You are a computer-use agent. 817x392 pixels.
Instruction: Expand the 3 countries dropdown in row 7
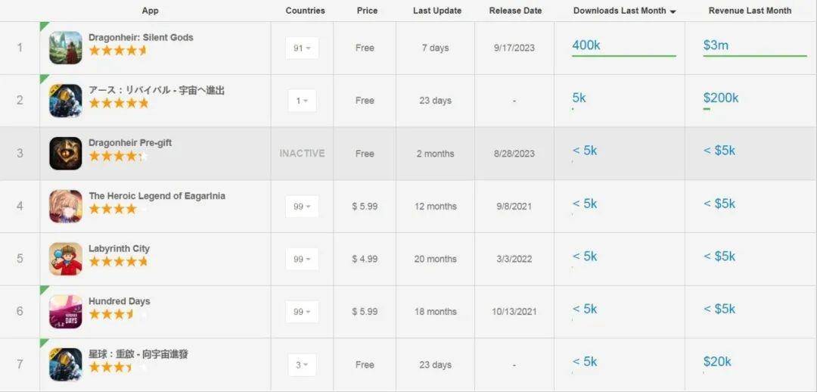[x=302, y=365]
